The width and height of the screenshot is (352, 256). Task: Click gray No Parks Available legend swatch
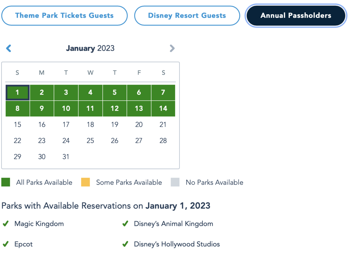(175, 182)
